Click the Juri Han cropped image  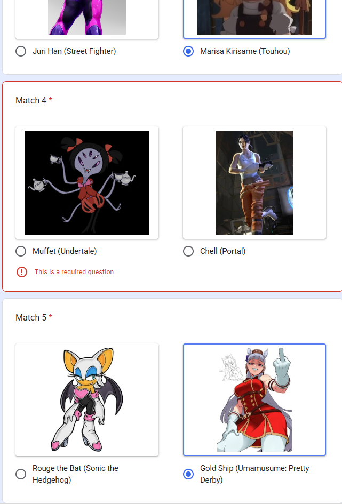(x=87, y=17)
